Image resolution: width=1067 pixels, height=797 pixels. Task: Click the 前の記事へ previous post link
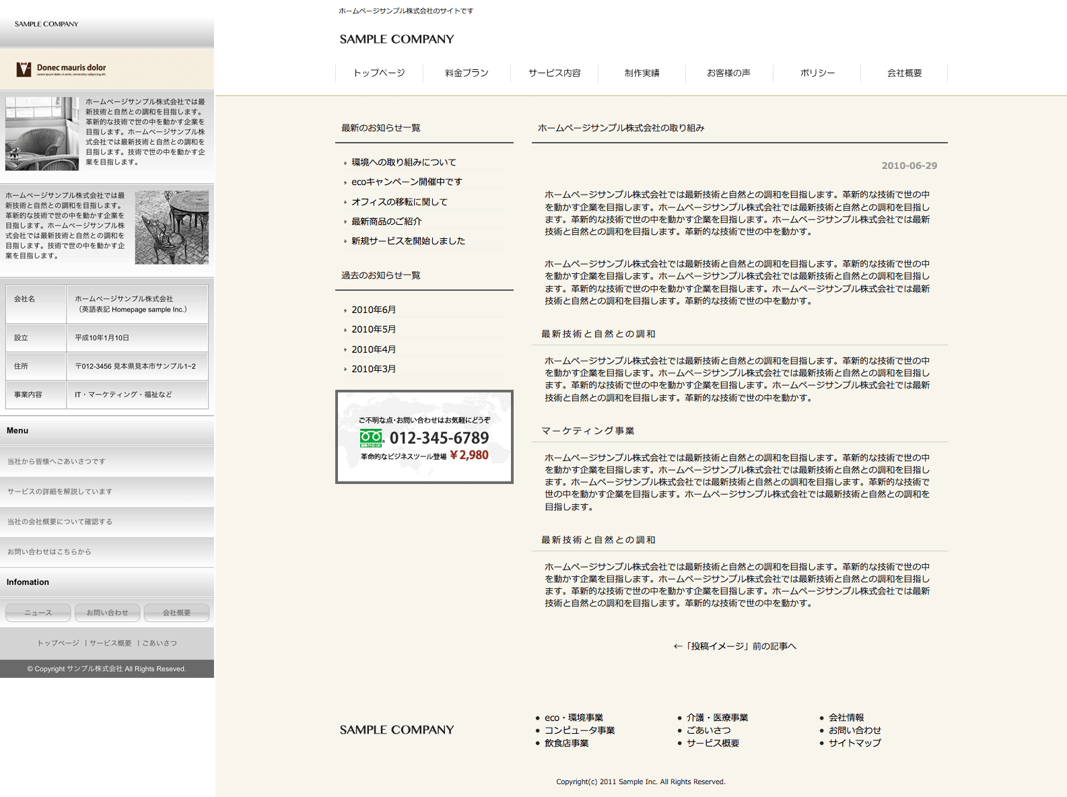click(x=734, y=646)
